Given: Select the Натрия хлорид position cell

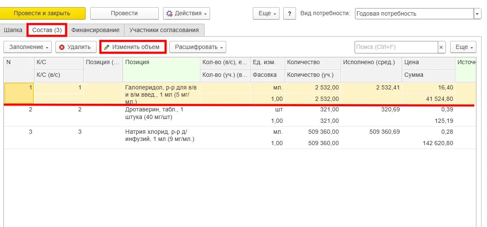Looking at the screenshot, I should point(161,137).
